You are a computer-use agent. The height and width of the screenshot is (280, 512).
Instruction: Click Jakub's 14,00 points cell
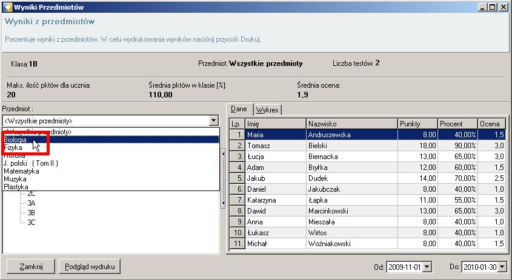[x=417, y=178]
